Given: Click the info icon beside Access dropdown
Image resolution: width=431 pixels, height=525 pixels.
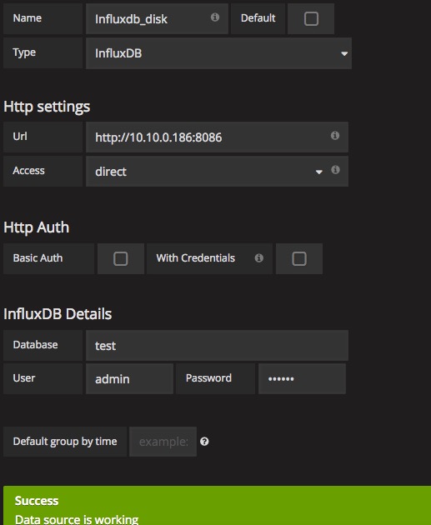Looking at the screenshot, I should pos(335,170).
